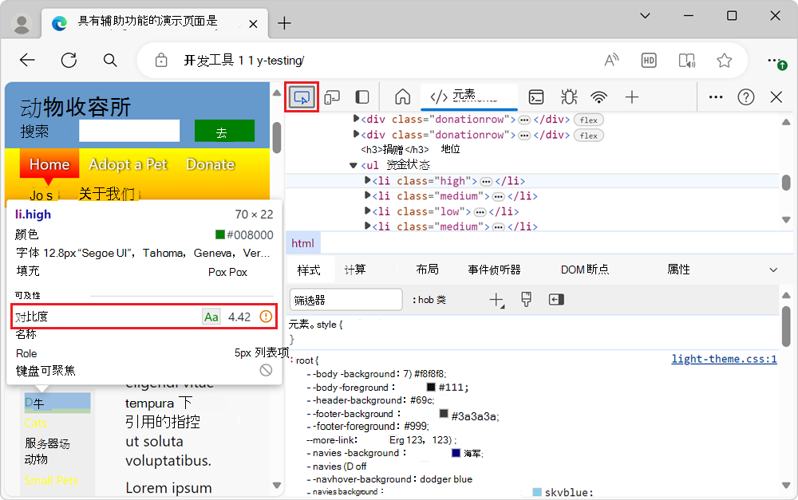Switch to the 布局 Layout tab
The height and width of the screenshot is (500, 798).
click(x=427, y=270)
